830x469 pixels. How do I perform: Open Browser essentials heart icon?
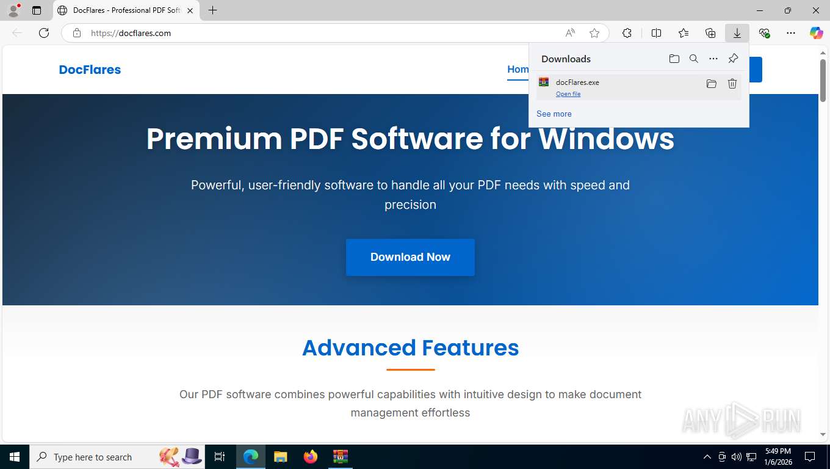pyautogui.click(x=764, y=33)
